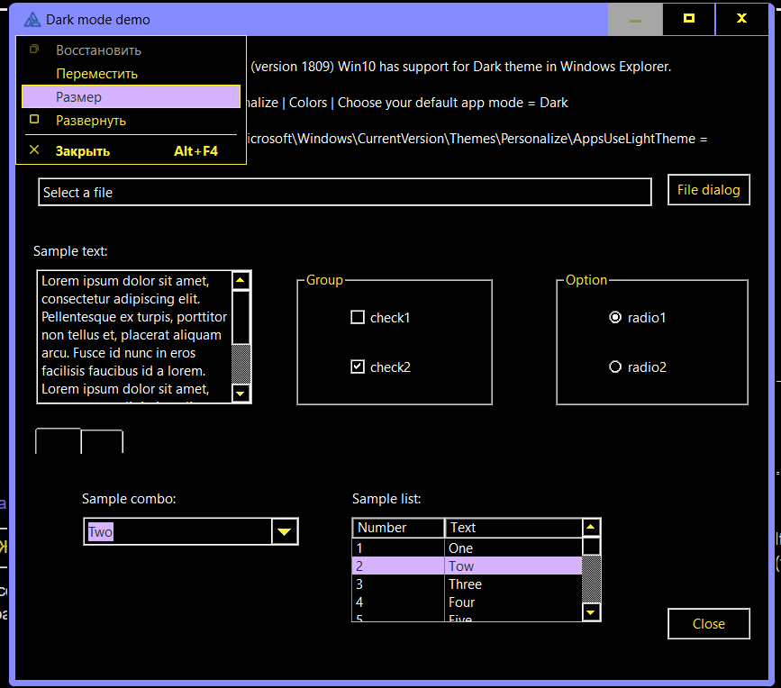The width and height of the screenshot is (781, 688).
Task: Select the radio2 option
Action: click(615, 367)
